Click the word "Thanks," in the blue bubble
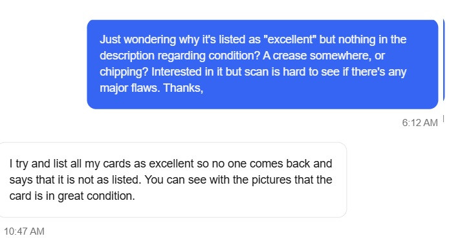The image size is (449, 247). 183,87
